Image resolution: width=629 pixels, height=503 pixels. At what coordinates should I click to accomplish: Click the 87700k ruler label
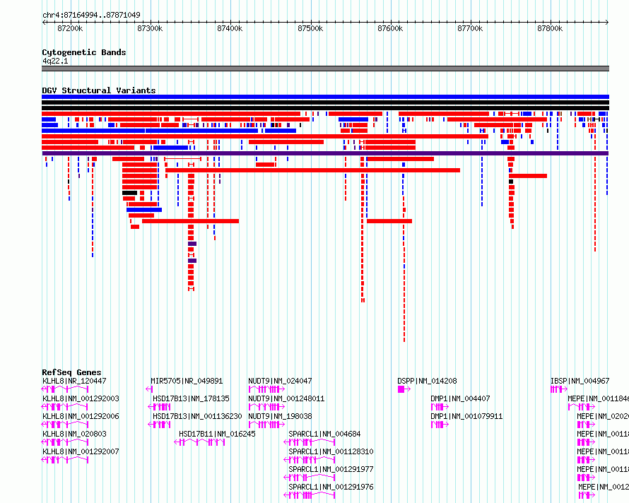point(470,28)
